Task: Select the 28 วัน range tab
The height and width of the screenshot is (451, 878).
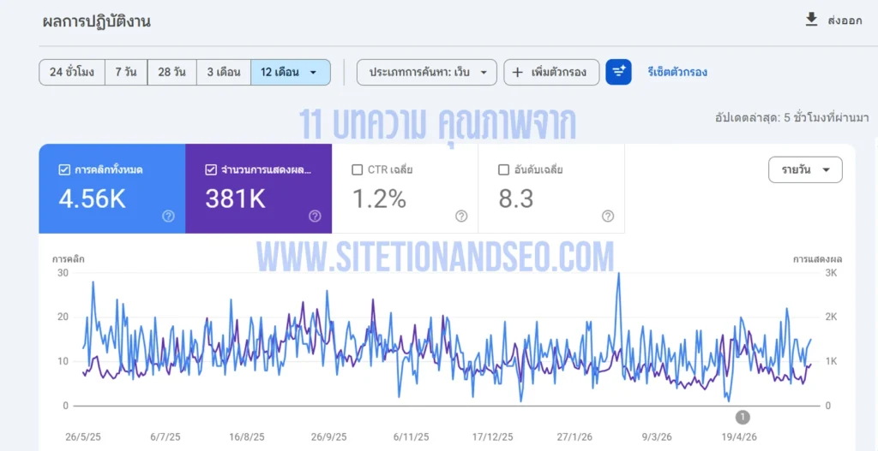Action: (171, 72)
